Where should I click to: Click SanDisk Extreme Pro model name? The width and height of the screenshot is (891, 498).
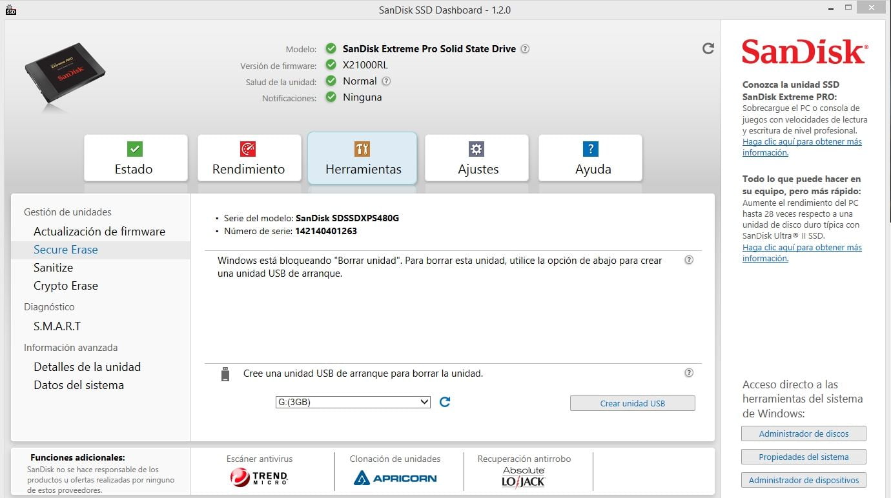pos(429,48)
